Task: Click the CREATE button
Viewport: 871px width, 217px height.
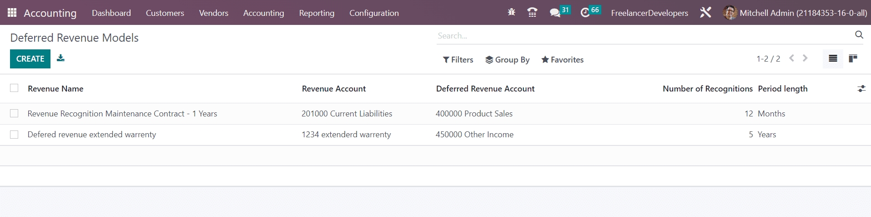Action: (30, 59)
